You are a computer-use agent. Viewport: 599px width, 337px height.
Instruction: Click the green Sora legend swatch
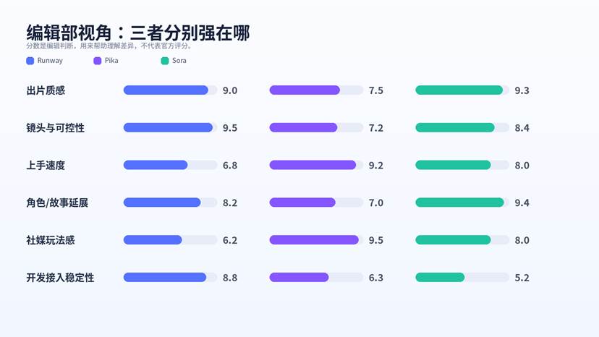click(x=165, y=61)
